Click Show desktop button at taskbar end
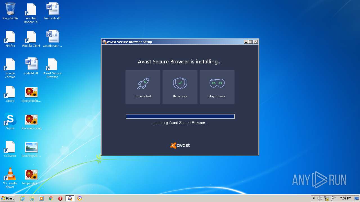 (357, 198)
